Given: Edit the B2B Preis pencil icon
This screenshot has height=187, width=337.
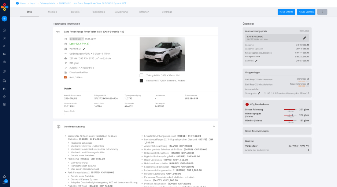Looking at the screenshot, I should [x=256, y=61].
